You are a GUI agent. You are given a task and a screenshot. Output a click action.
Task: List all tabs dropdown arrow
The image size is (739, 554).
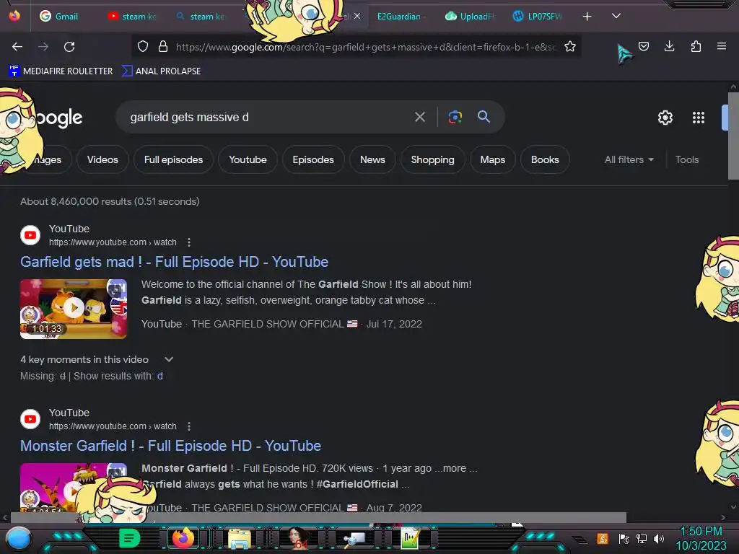(x=616, y=16)
